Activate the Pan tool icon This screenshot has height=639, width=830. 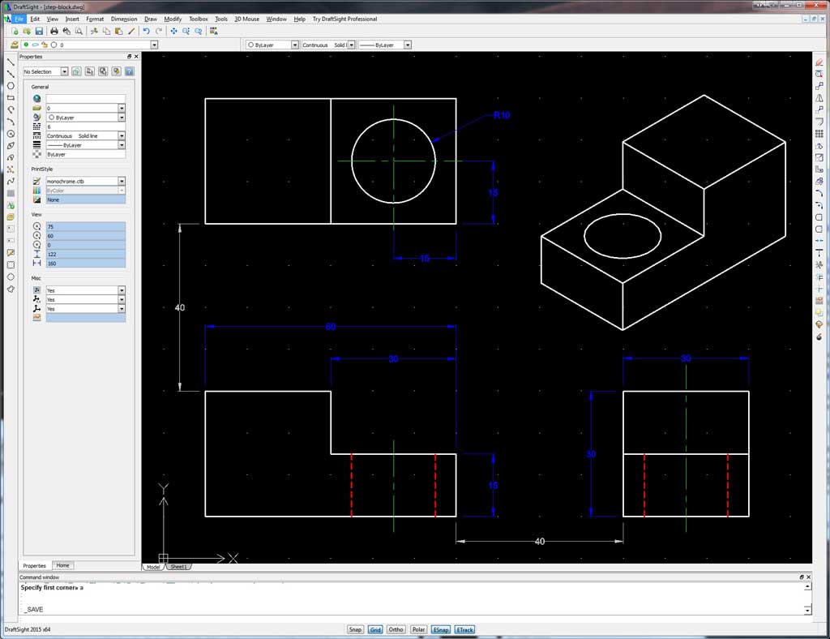click(173, 32)
